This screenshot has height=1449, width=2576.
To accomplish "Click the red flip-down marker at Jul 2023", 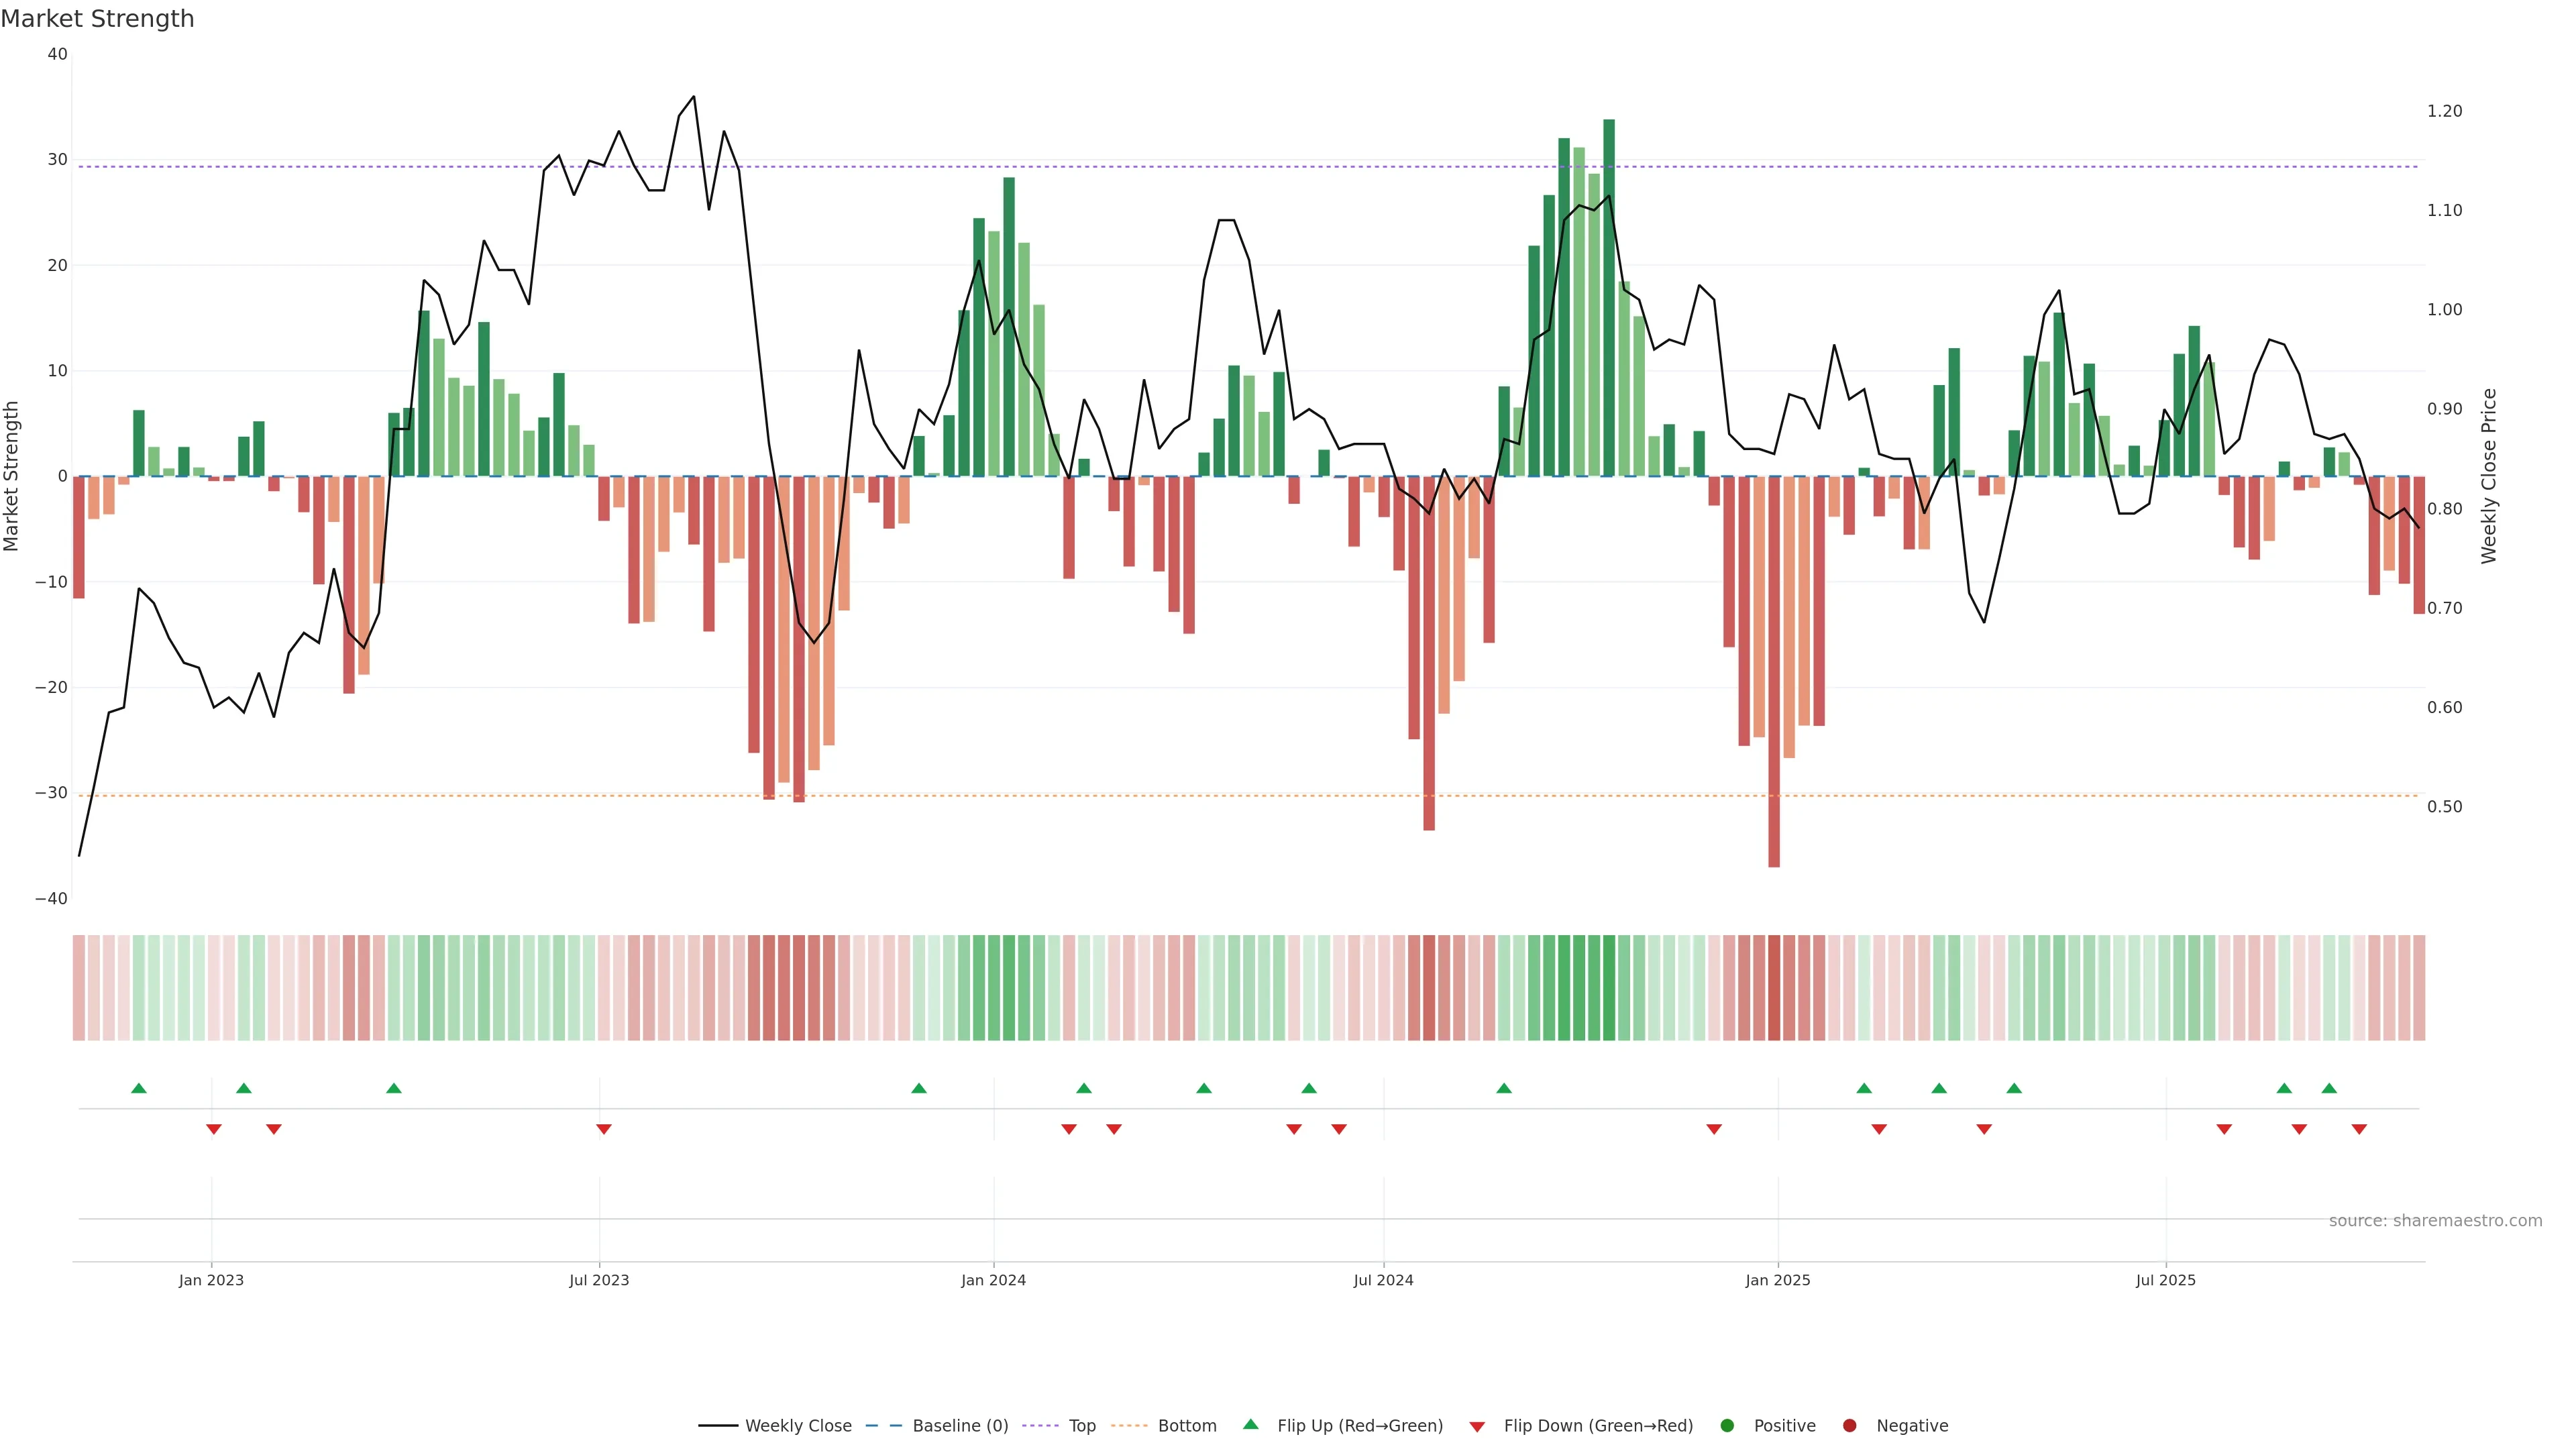I will [604, 1129].
